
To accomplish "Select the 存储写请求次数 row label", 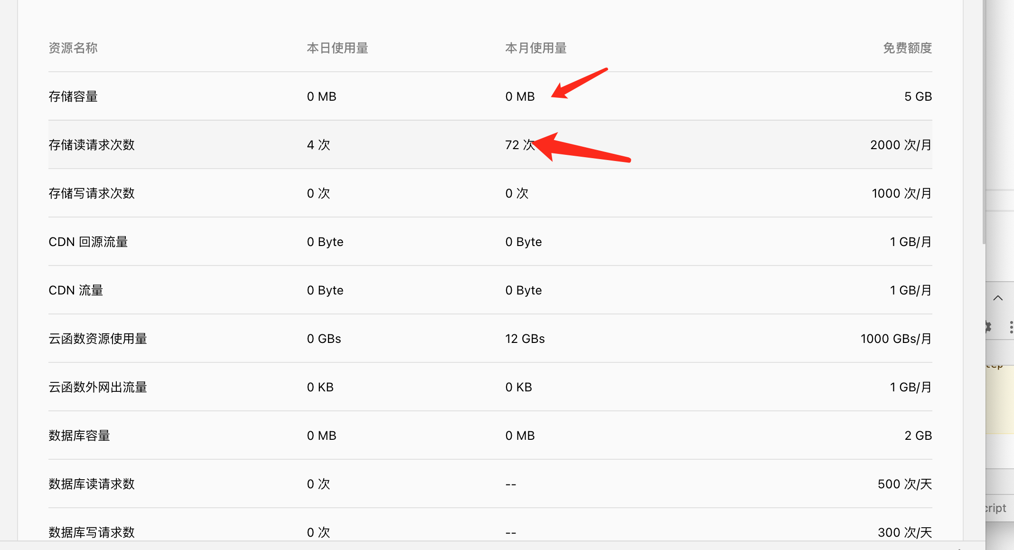I will [92, 193].
